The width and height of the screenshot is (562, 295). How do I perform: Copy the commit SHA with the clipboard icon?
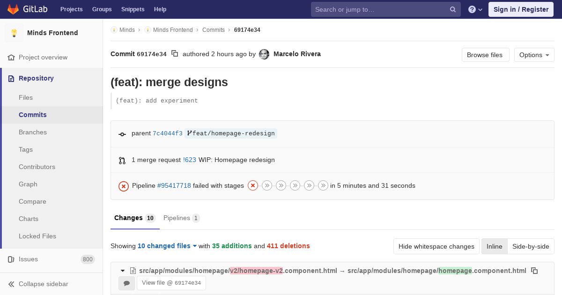[x=175, y=54]
